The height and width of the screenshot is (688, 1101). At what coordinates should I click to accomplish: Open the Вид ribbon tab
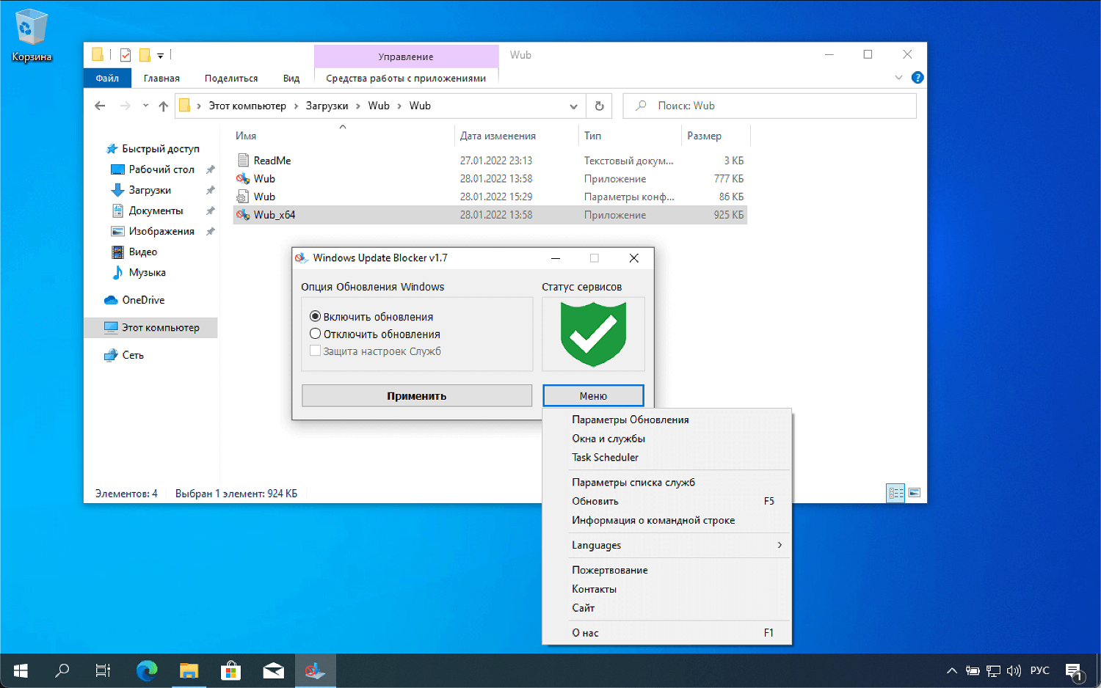point(291,78)
